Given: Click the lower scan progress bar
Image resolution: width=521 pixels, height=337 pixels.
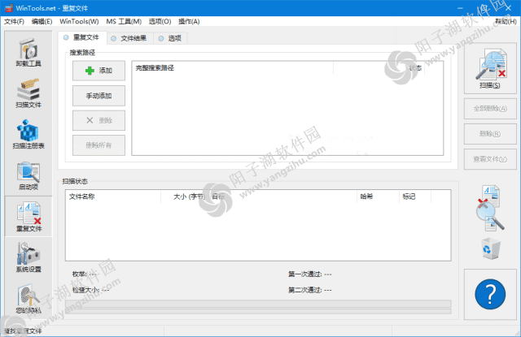Looking at the screenshot, I should click(x=258, y=311).
